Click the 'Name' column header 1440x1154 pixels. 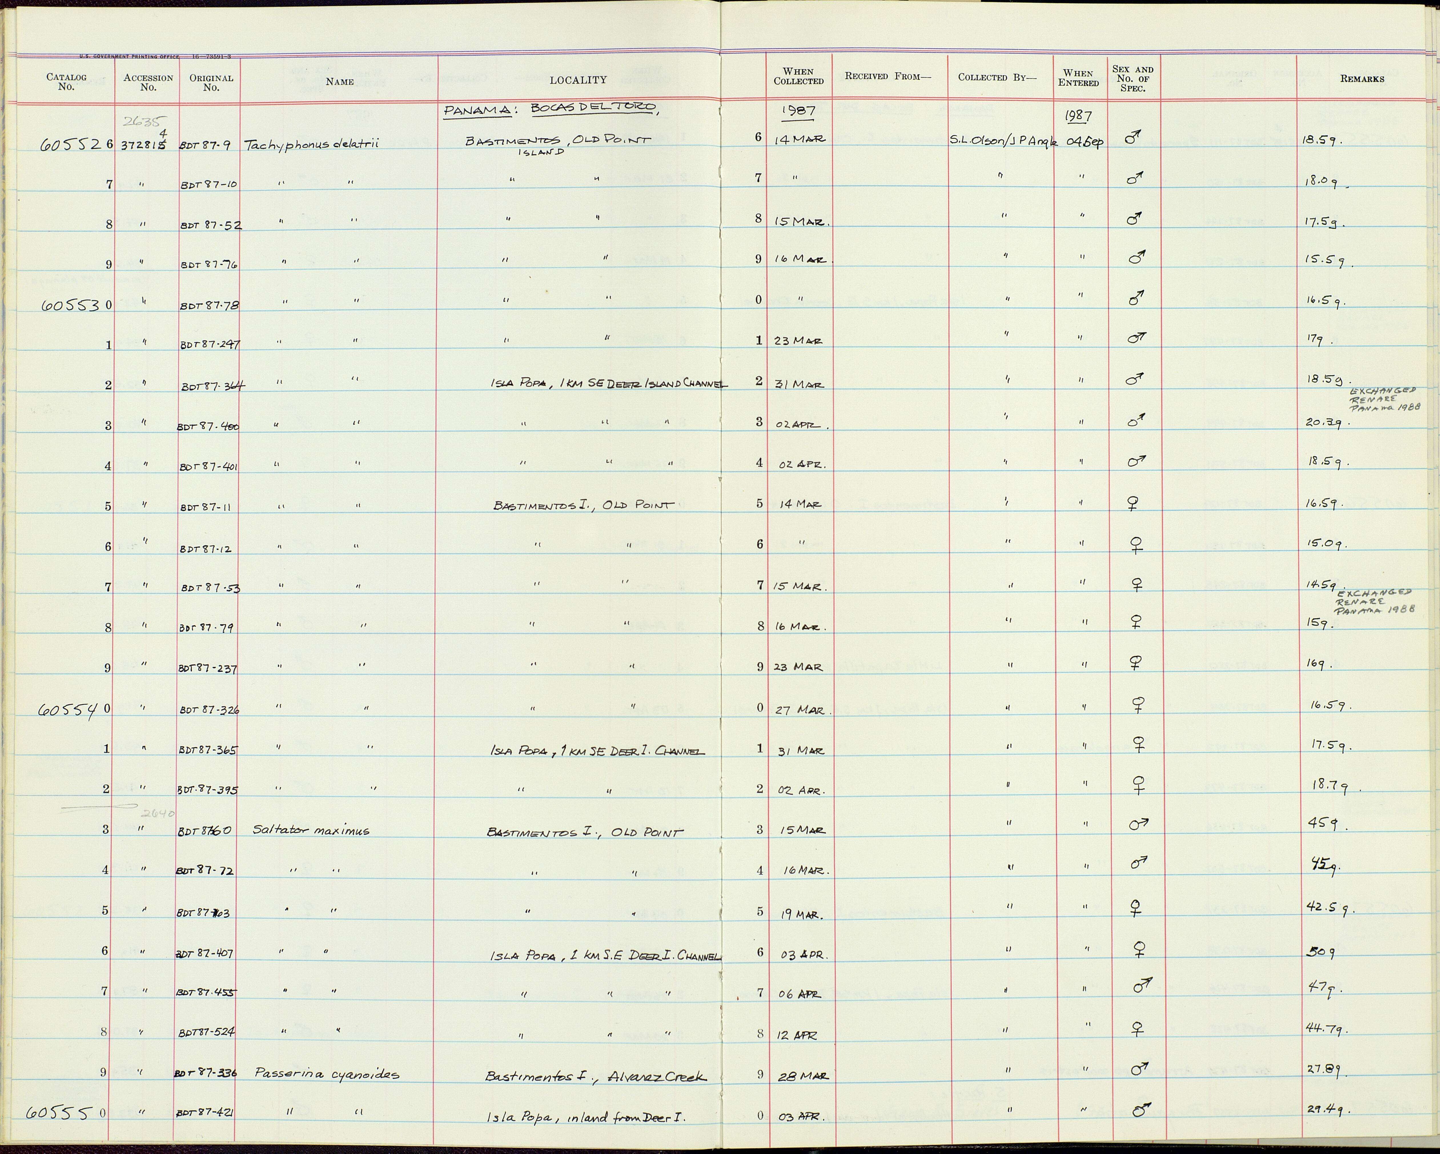click(340, 81)
